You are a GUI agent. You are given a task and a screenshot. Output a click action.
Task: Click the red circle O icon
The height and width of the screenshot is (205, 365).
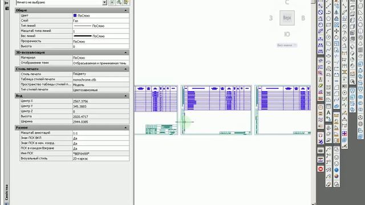(x=321, y=169)
